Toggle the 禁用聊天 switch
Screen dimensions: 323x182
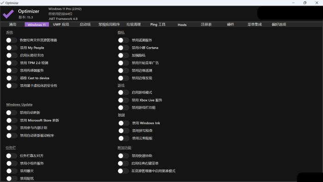coord(12,171)
